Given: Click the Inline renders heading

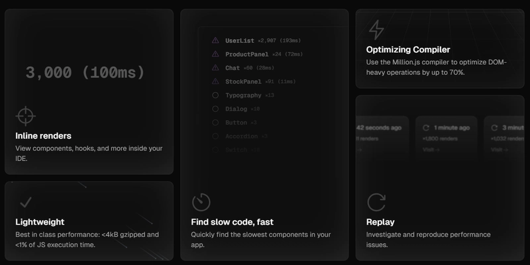Looking at the screenshot, I should point(43,136).
